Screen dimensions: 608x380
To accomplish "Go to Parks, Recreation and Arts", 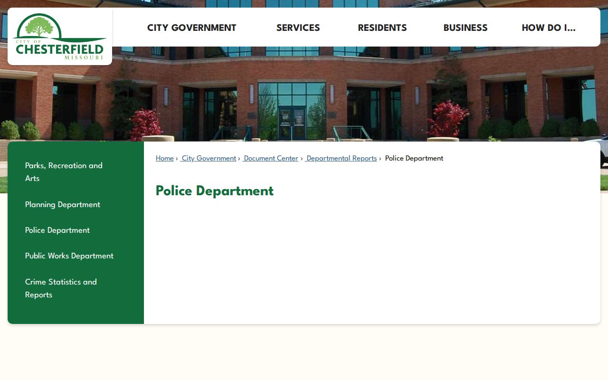I will 64,172.
